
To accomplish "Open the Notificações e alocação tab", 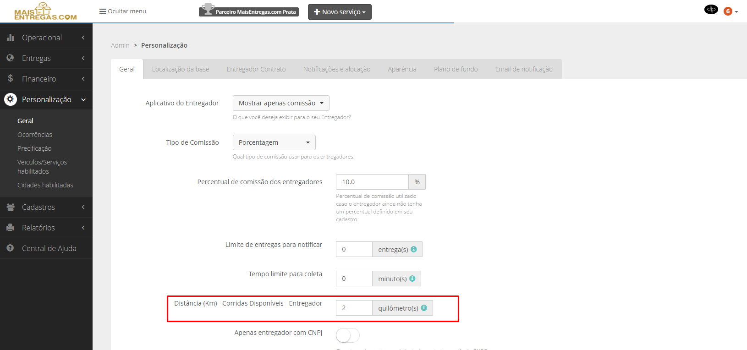I will point(337,69).
